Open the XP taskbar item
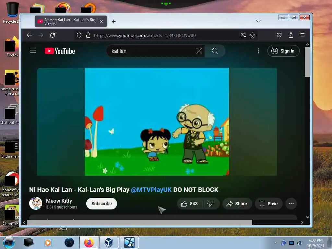Screen dimensions: 332x249 [x=129, y=243]
